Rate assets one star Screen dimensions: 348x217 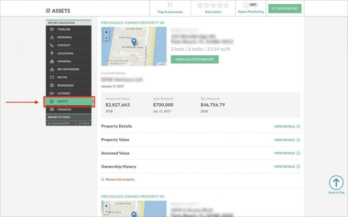(200, 5)
